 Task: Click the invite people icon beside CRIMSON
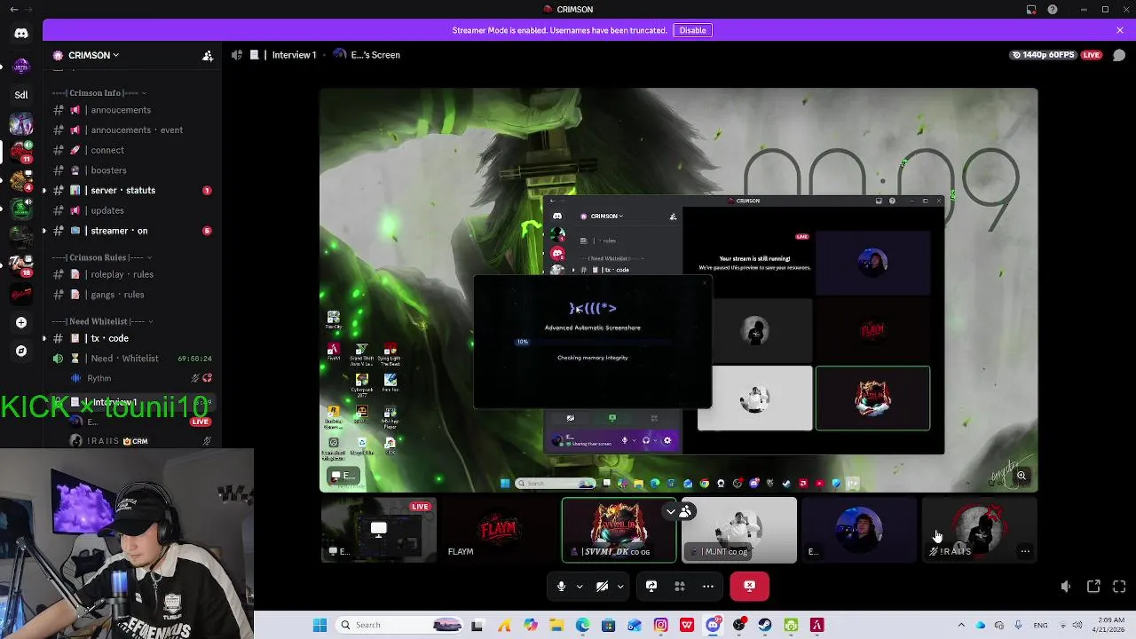(208, 55)
